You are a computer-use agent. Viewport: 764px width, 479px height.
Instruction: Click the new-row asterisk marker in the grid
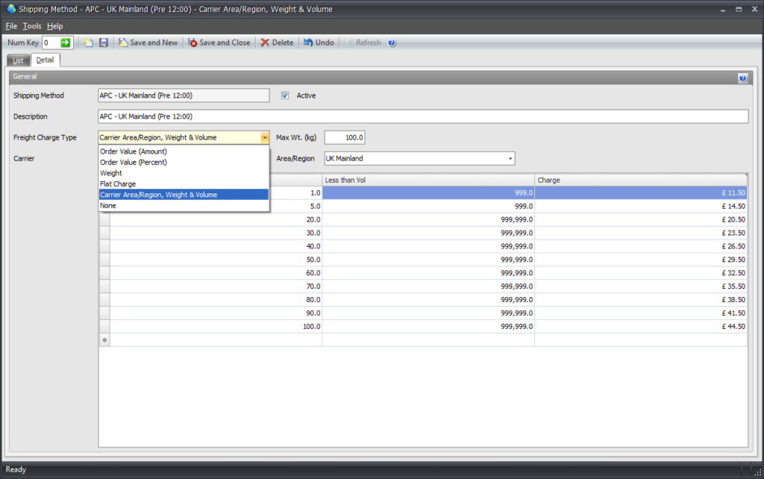104,339
